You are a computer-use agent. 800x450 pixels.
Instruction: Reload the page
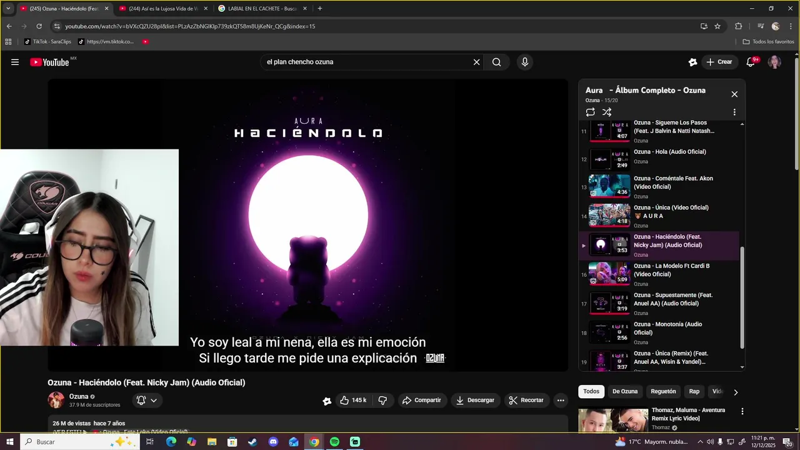coord(39,26)
